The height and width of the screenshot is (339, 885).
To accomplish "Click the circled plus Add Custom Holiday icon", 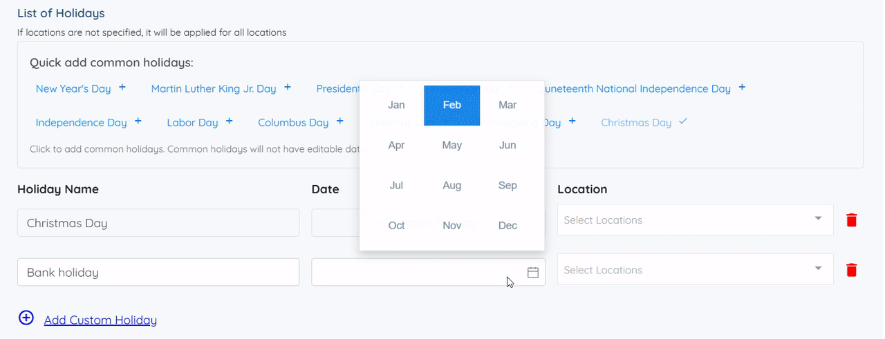I will tap(26, 318).
